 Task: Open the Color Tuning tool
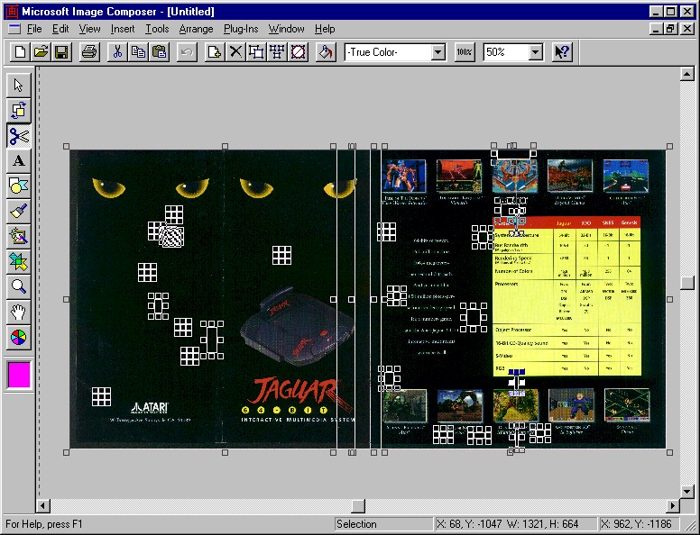[18, 338]
